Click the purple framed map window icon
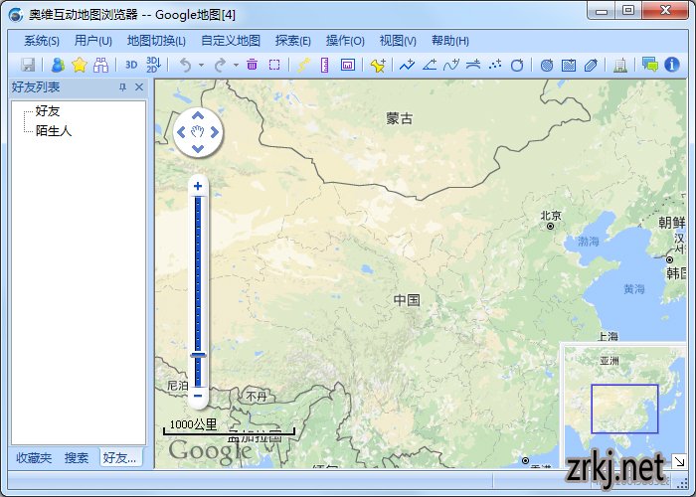Image resolution: width=696 pixels, height=497 pixels. pos(348,66)
